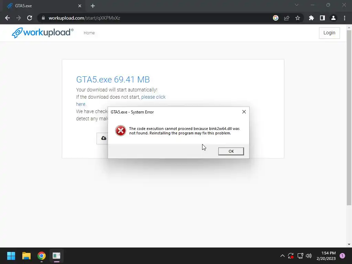Open the notification badge

pyautogui.click(x=342, y=256)
